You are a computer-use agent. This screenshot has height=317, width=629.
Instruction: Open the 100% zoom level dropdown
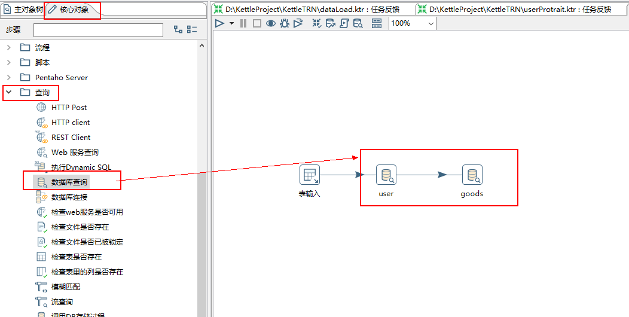(413, 24)
